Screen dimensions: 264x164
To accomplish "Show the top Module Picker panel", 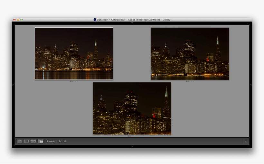I will pyautogui.click(x=132, y=23).
